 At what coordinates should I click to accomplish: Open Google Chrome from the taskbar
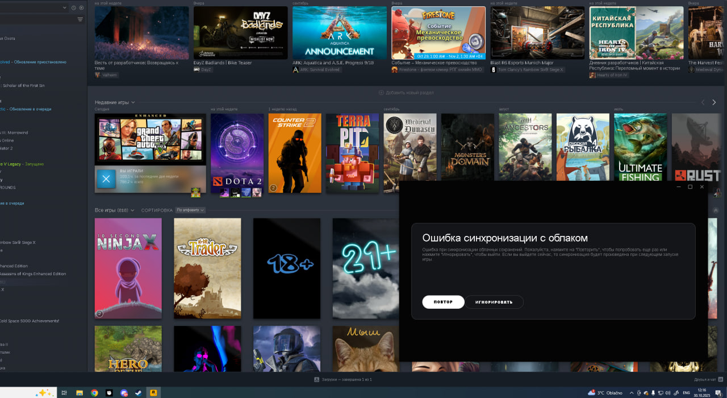(x=94, y=393)
